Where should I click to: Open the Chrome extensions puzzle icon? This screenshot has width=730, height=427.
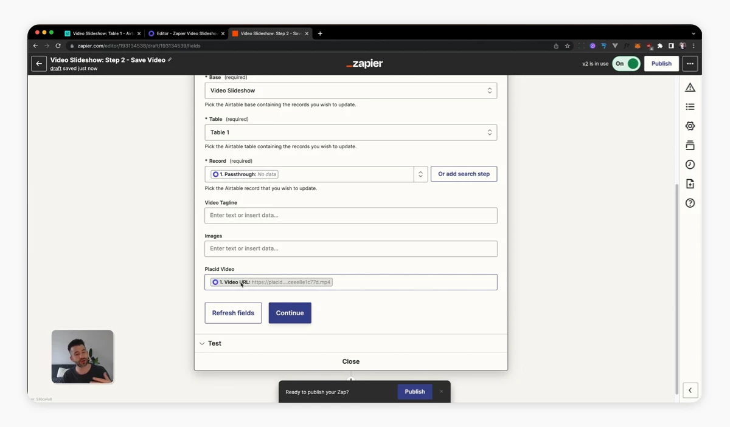click(660, 46)
